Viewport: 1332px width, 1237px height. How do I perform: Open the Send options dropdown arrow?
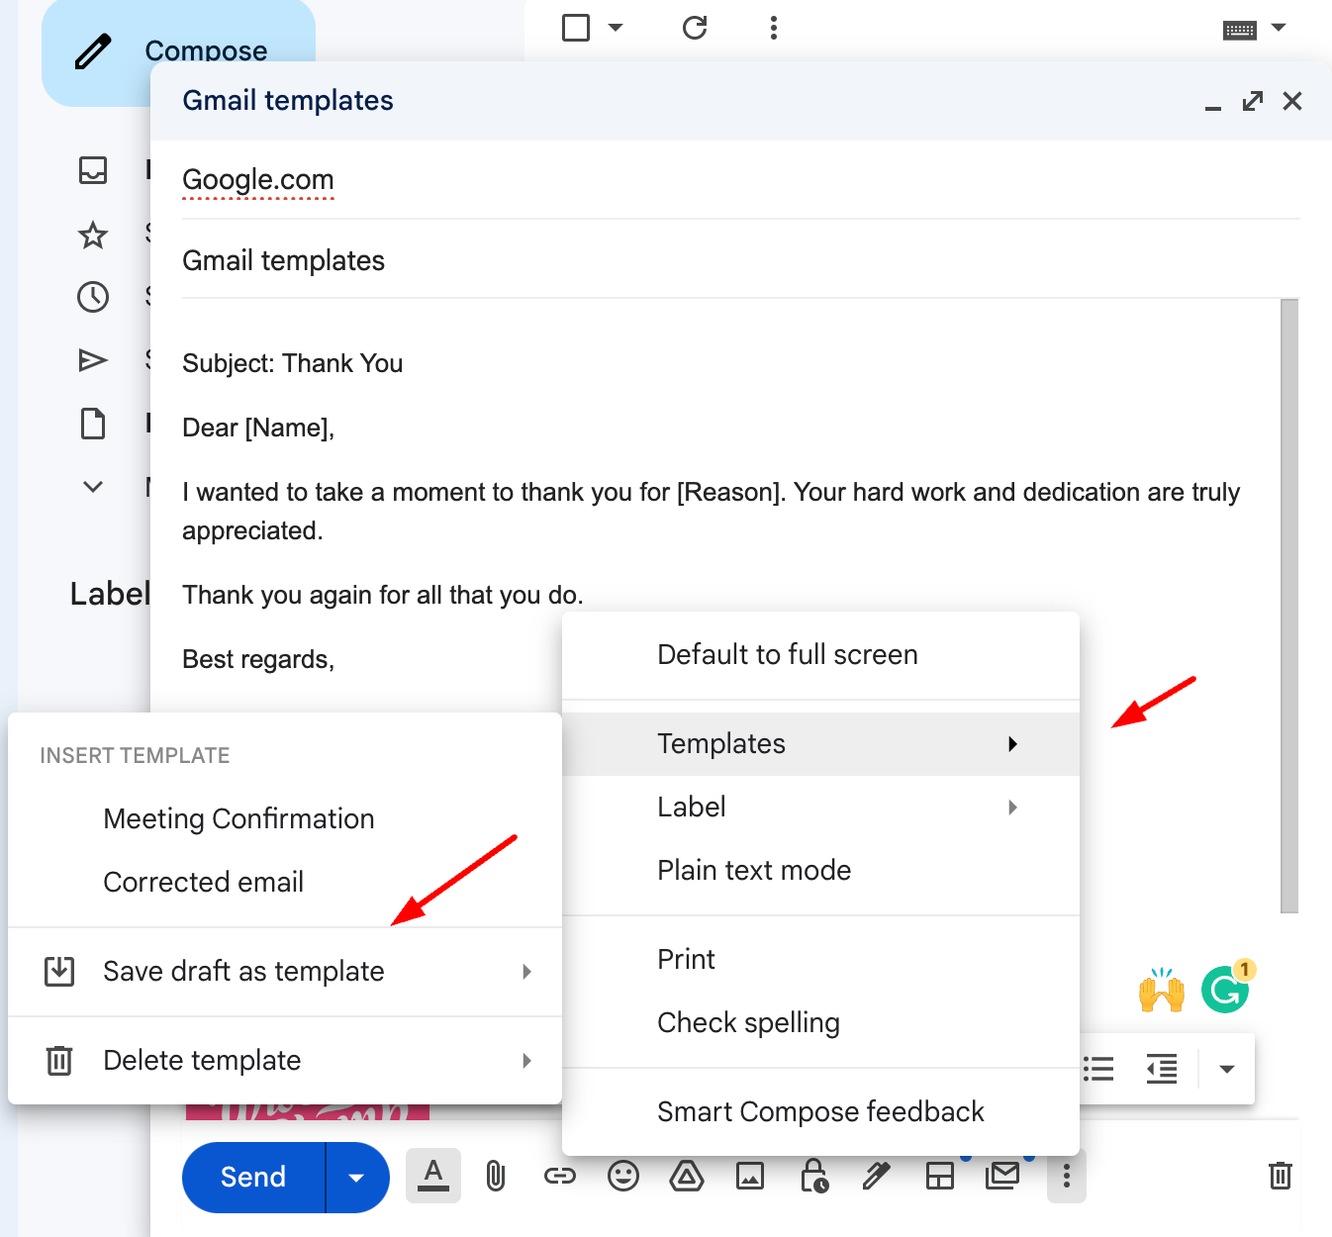click(356, 1177)
